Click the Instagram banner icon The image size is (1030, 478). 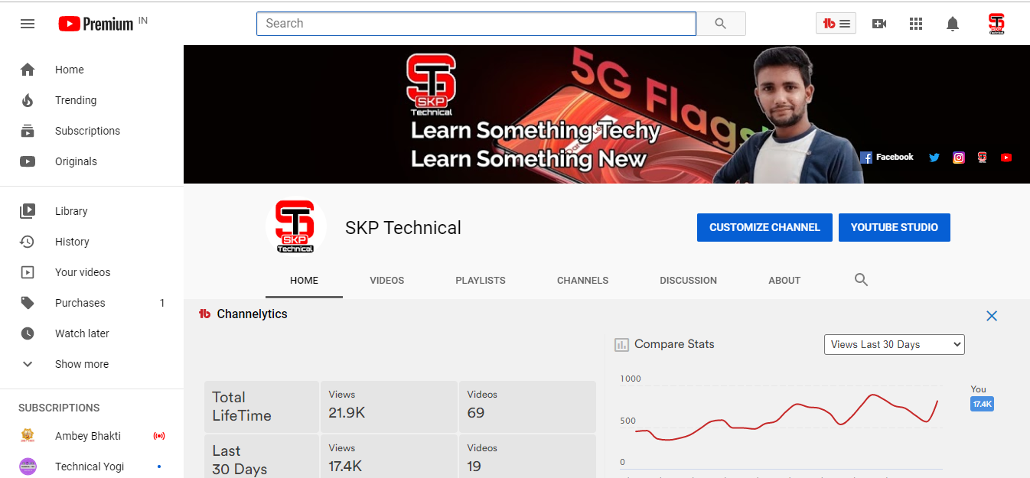tap(958, 158)
